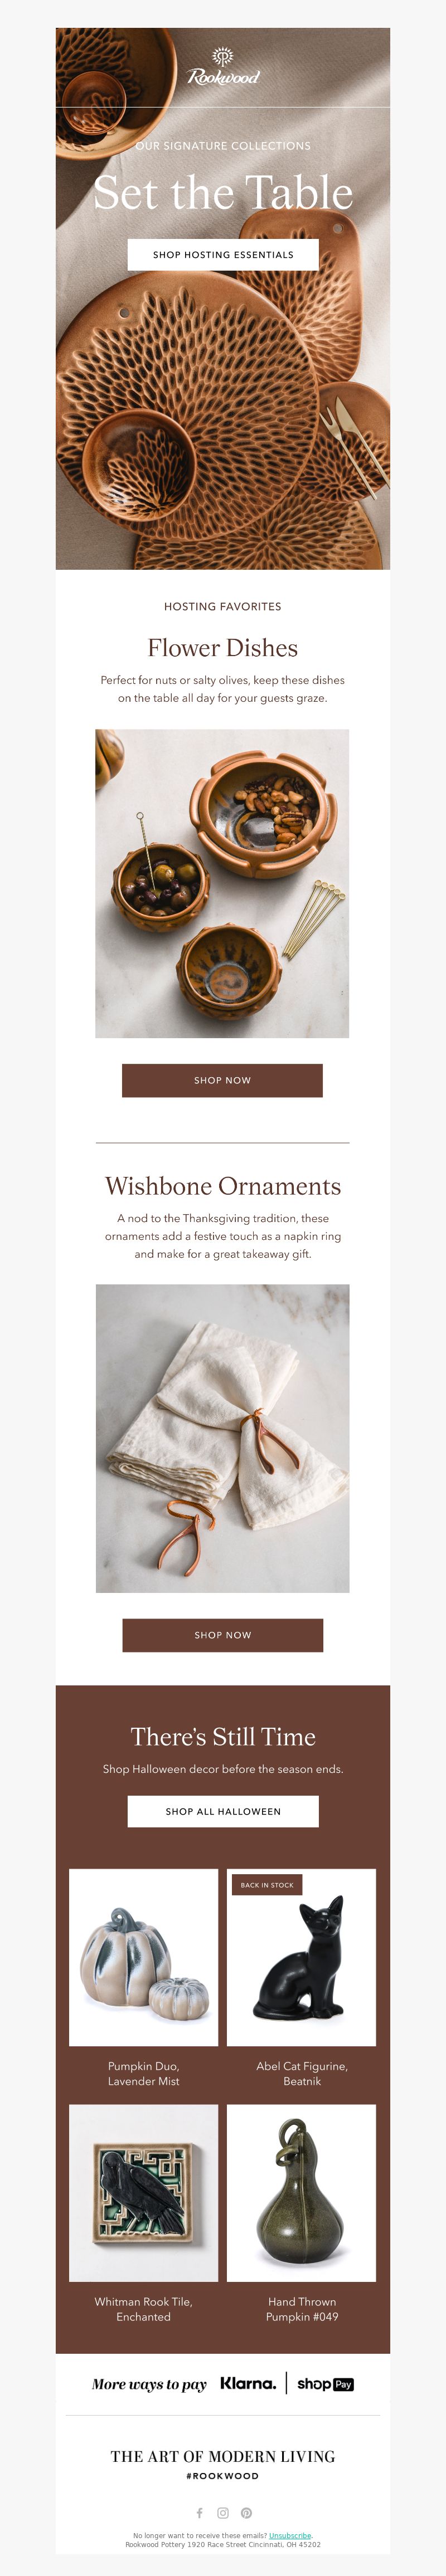The height and width of the screenshot is (2576, 446).
Task: Click Shop Now under Wishbone Ornaments
Action: 223,1635
